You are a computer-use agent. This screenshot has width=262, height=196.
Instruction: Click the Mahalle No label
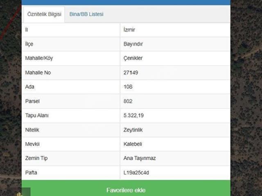pos(38,73)
